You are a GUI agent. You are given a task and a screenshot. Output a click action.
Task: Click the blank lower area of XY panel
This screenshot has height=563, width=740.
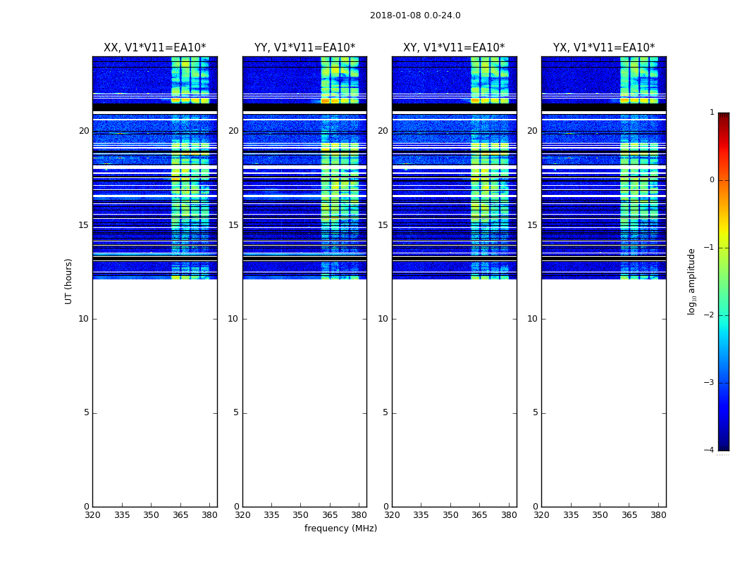coord(454,394)
